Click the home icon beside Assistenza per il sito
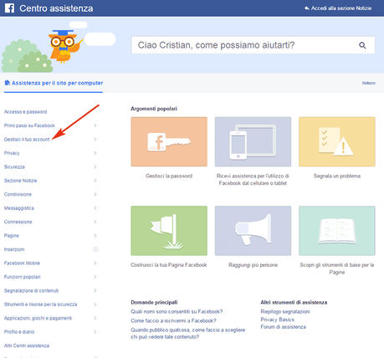Image resolution: width=384 pixels, height=358 pixels. tap(8, 83)
